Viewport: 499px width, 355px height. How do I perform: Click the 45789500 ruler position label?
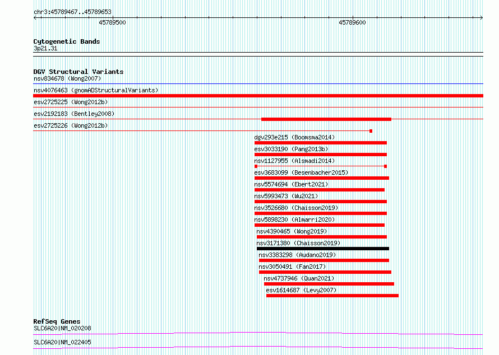pyautogui.click(x=112, y=22)
